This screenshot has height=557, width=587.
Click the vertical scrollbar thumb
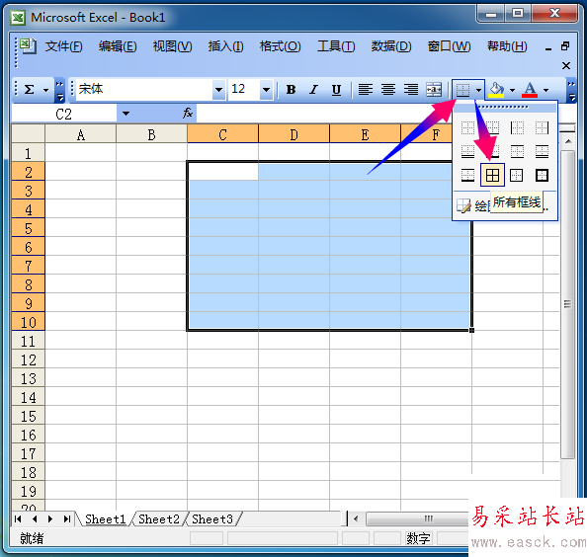coord(567,304)
